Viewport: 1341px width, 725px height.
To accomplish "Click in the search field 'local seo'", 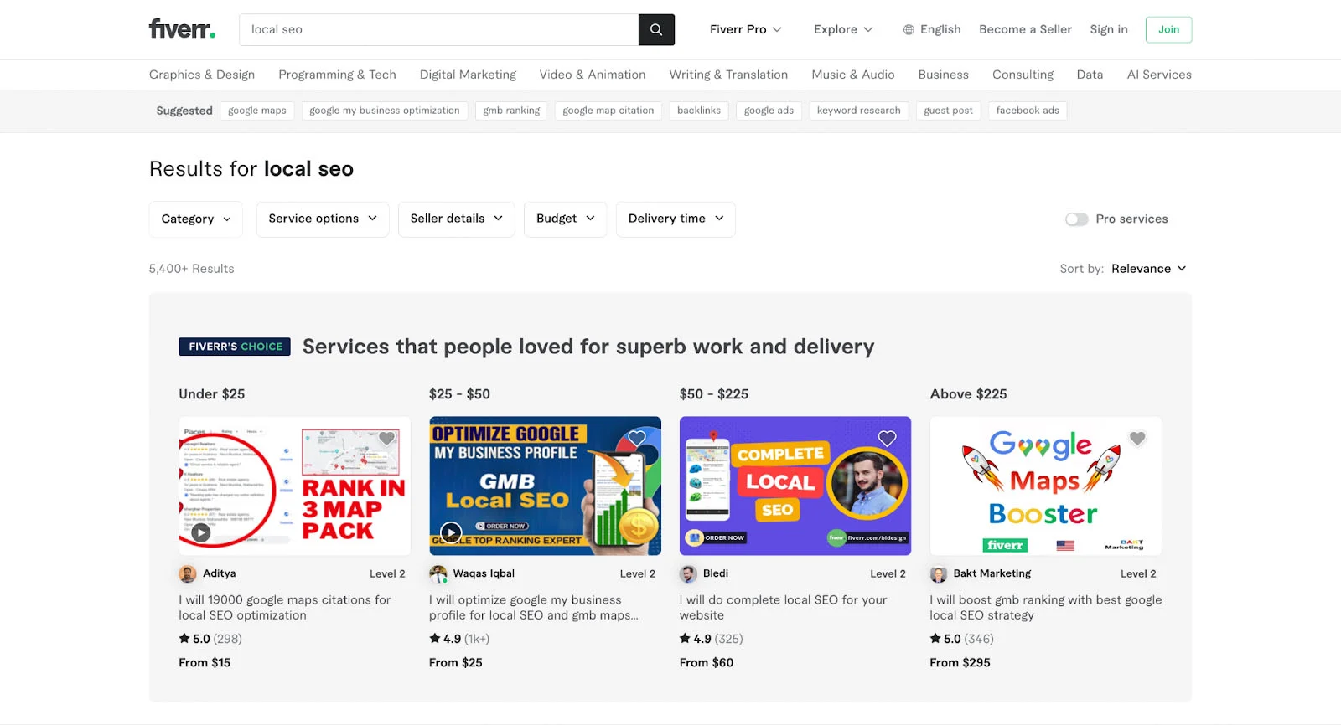I will (438, 29).
